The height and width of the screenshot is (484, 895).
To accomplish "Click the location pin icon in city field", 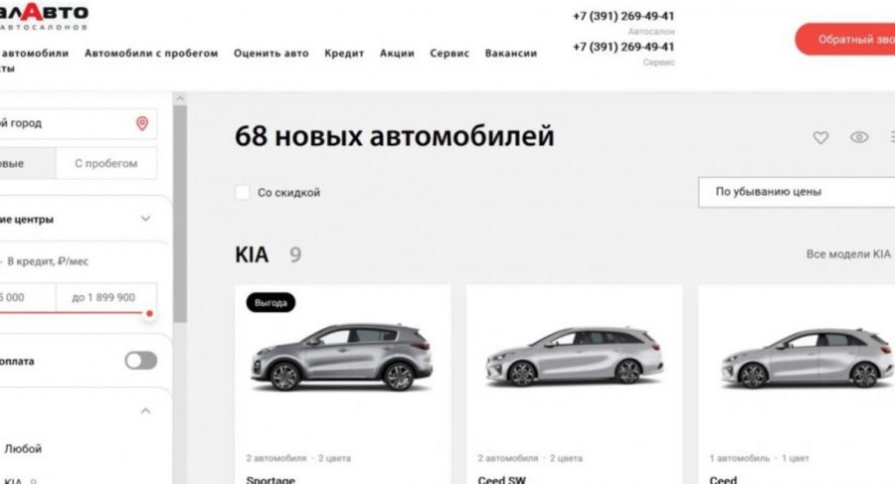I will click(x=142, y=123).
